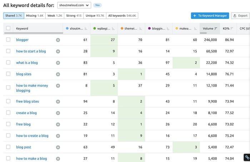Check the 'free blog sites' row checkbox
Image resolution: width=250 pixels, height=162 pixels.
click(x=8, y=101)
